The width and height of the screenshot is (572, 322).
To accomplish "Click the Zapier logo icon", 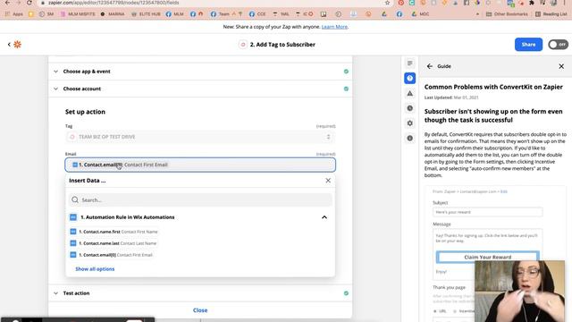I will (x=17, y=45).
